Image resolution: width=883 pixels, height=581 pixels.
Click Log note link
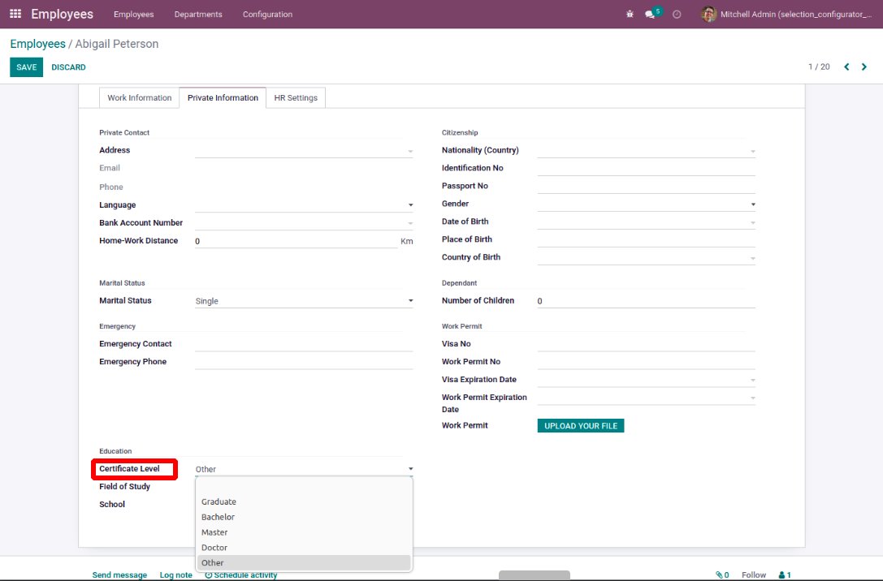coord(175,575)
